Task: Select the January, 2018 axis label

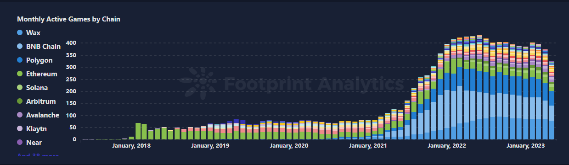Action: pos(131,146)
